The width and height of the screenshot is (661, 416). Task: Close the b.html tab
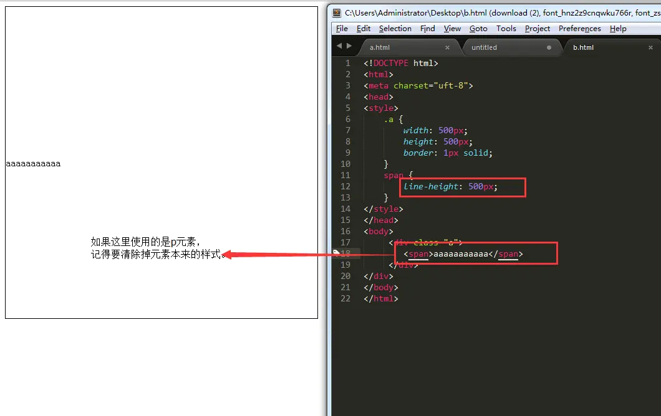pyautogui.click(x=650, y=47)
